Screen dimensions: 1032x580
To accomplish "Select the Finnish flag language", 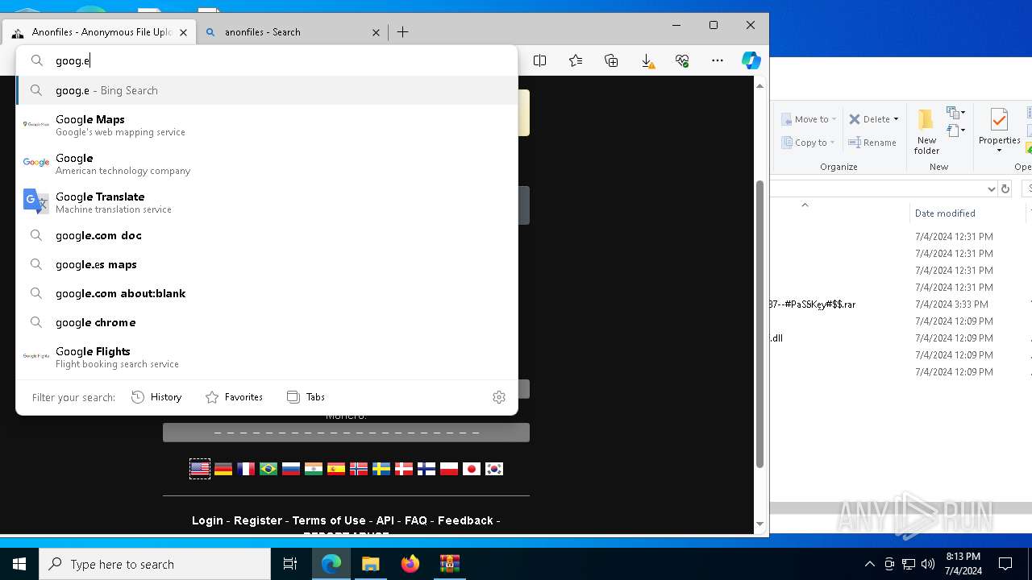I will click(427, 469).
